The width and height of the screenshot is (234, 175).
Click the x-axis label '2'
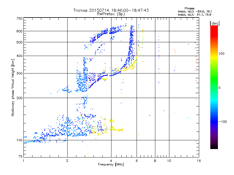point(67,161)
